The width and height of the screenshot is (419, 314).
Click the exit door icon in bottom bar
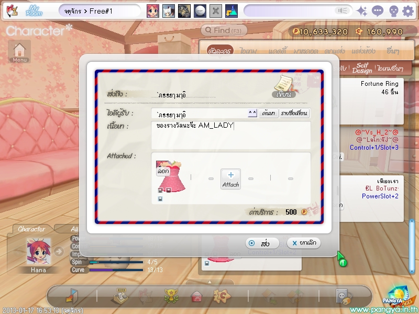[x=72, y=296]
